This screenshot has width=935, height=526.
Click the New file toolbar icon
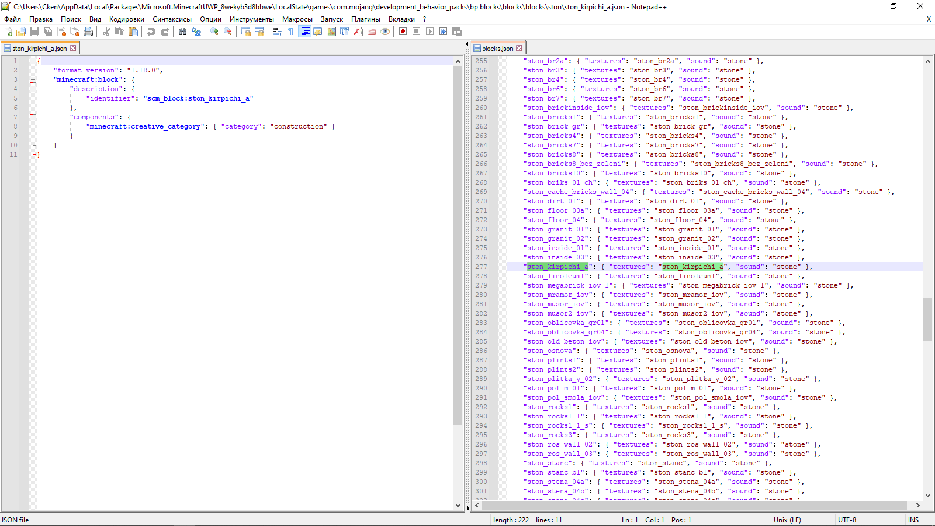coord(8,32)
